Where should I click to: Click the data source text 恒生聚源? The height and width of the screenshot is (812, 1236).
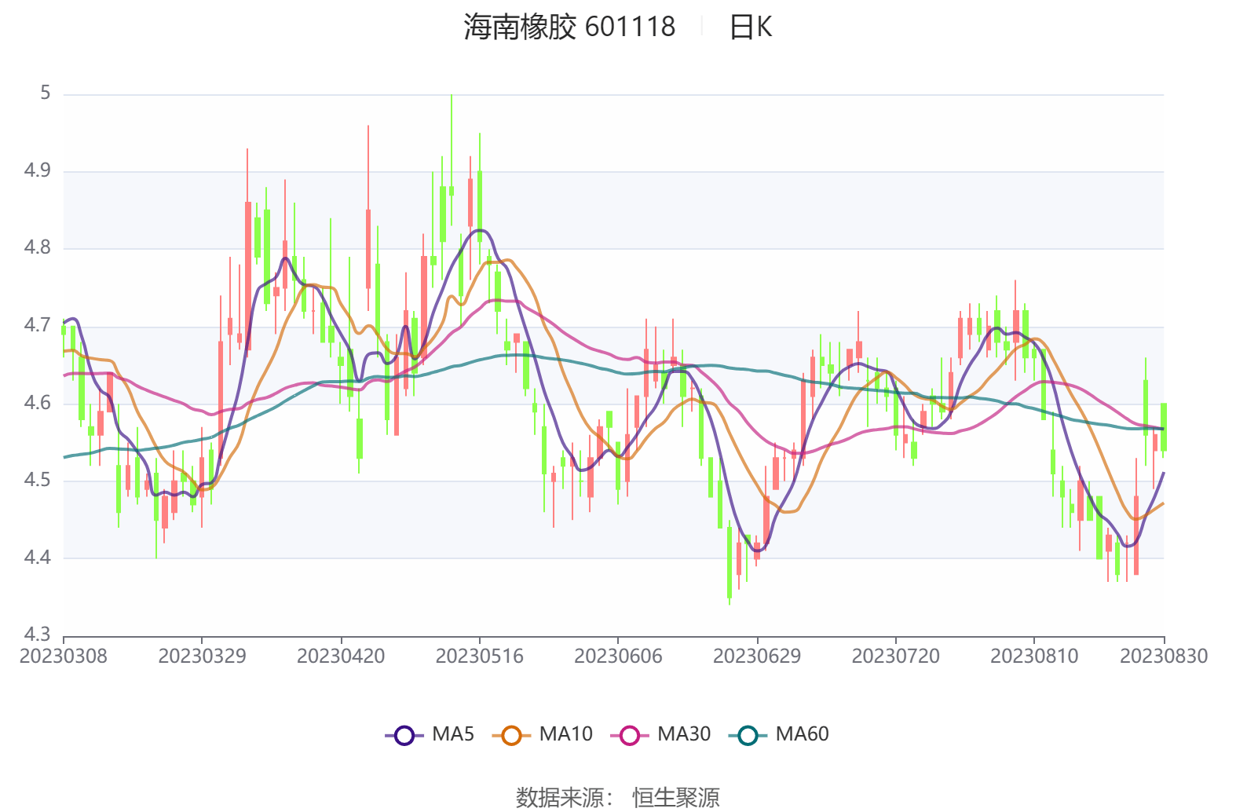pos(676,798)
